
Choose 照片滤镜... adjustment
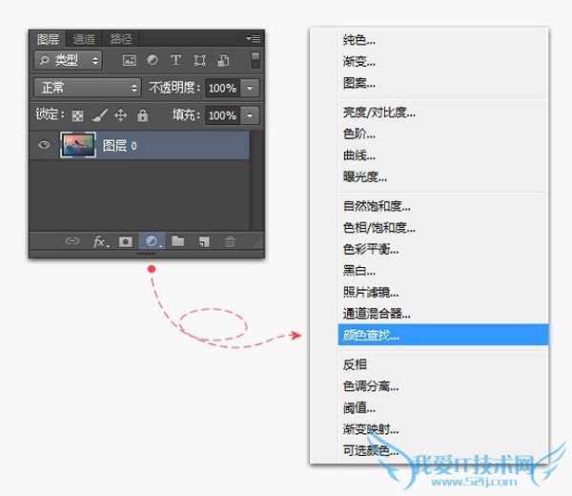pos(443,292)
